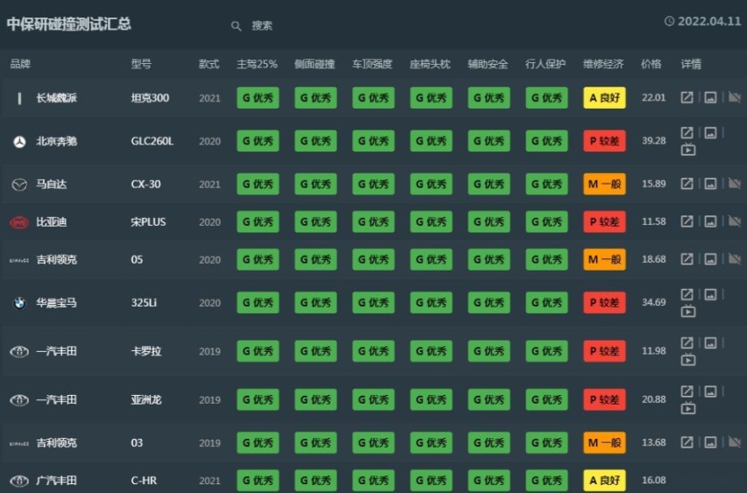
Task: Open external link for 领克 03 row
Action: click(687, 442)
